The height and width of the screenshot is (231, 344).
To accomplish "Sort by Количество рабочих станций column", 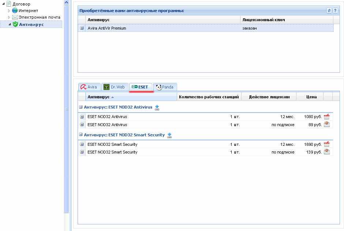I will (209, 96).
